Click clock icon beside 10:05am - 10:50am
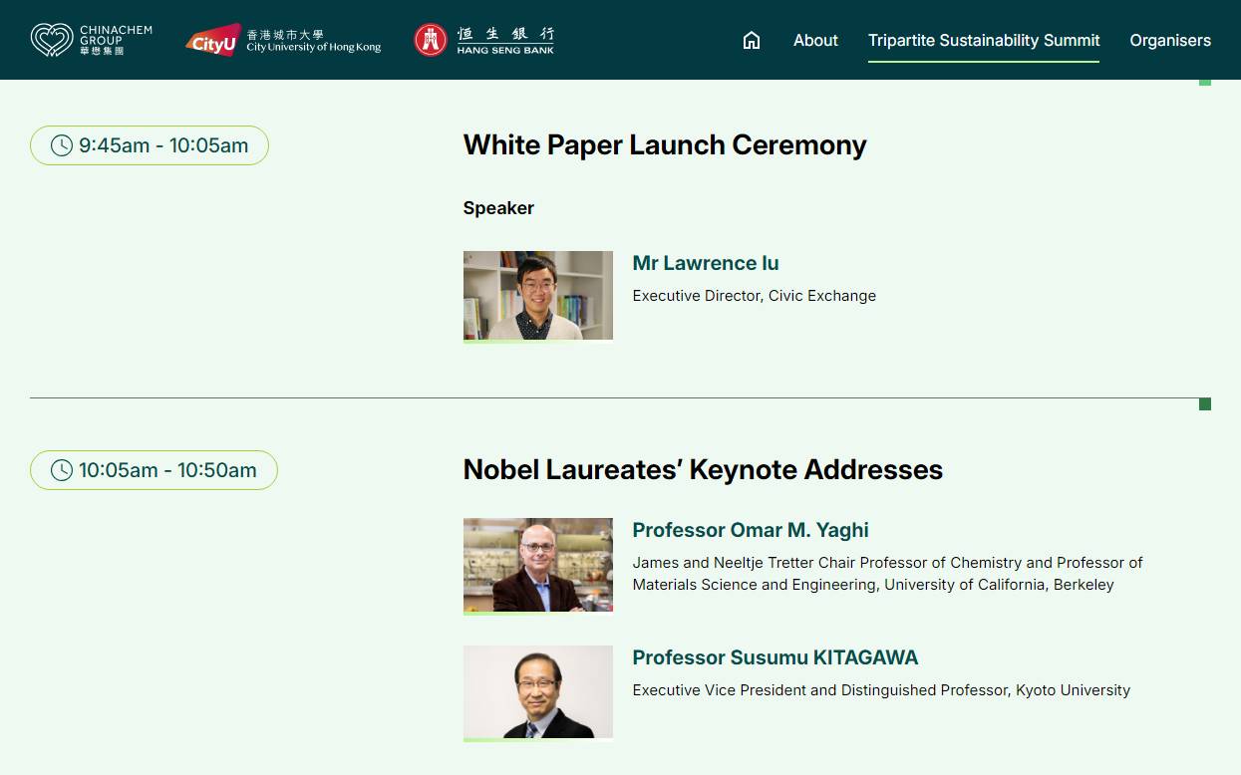 62,470
